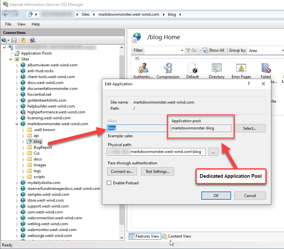Click Sites in the breadcrumb bar
This screenshot has width=284, height=249.
[x=86, y=14]
